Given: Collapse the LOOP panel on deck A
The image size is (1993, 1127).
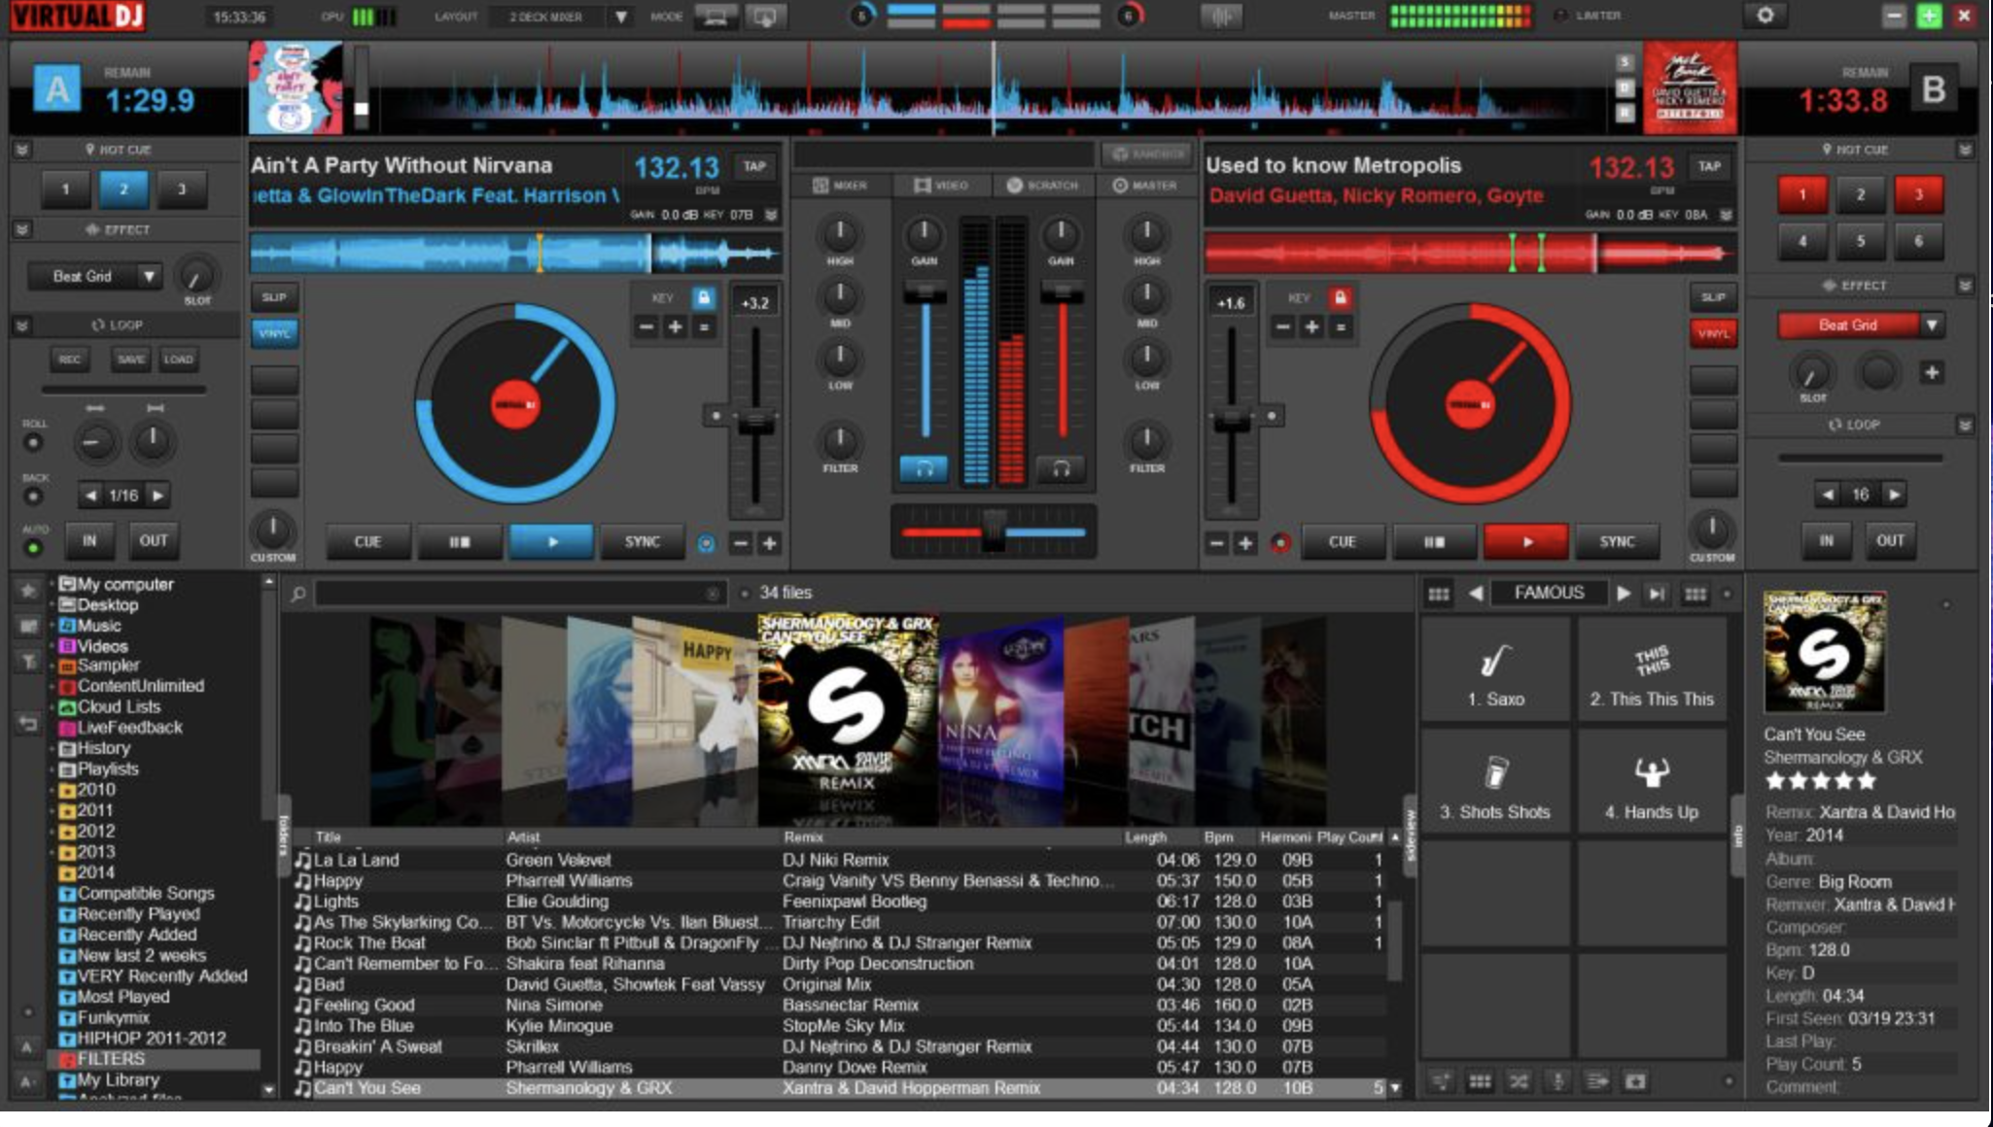Looking at the screenshot, I should [21, 324].
